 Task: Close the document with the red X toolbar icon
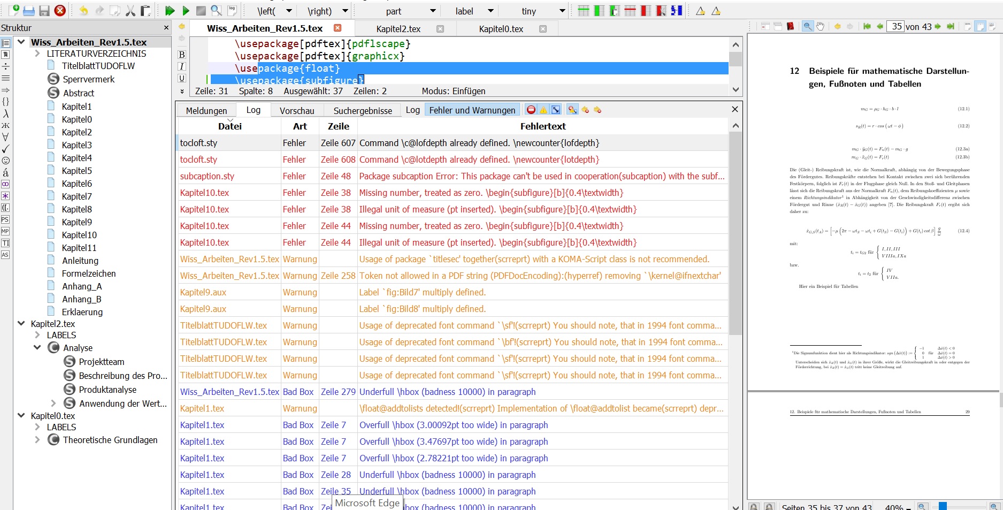pyautogui.click(x=60, y=11)
